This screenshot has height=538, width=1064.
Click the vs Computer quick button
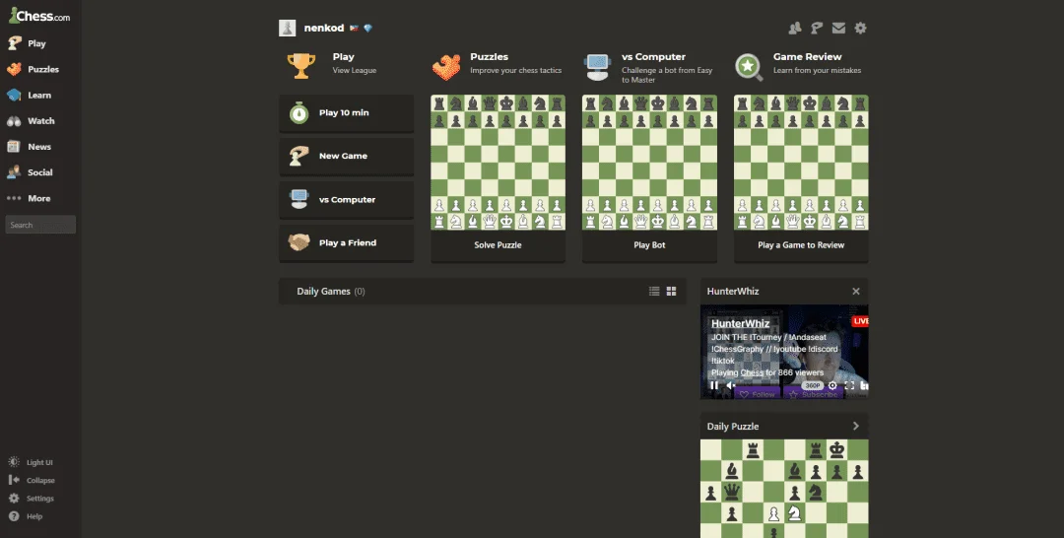click(346, 199)
